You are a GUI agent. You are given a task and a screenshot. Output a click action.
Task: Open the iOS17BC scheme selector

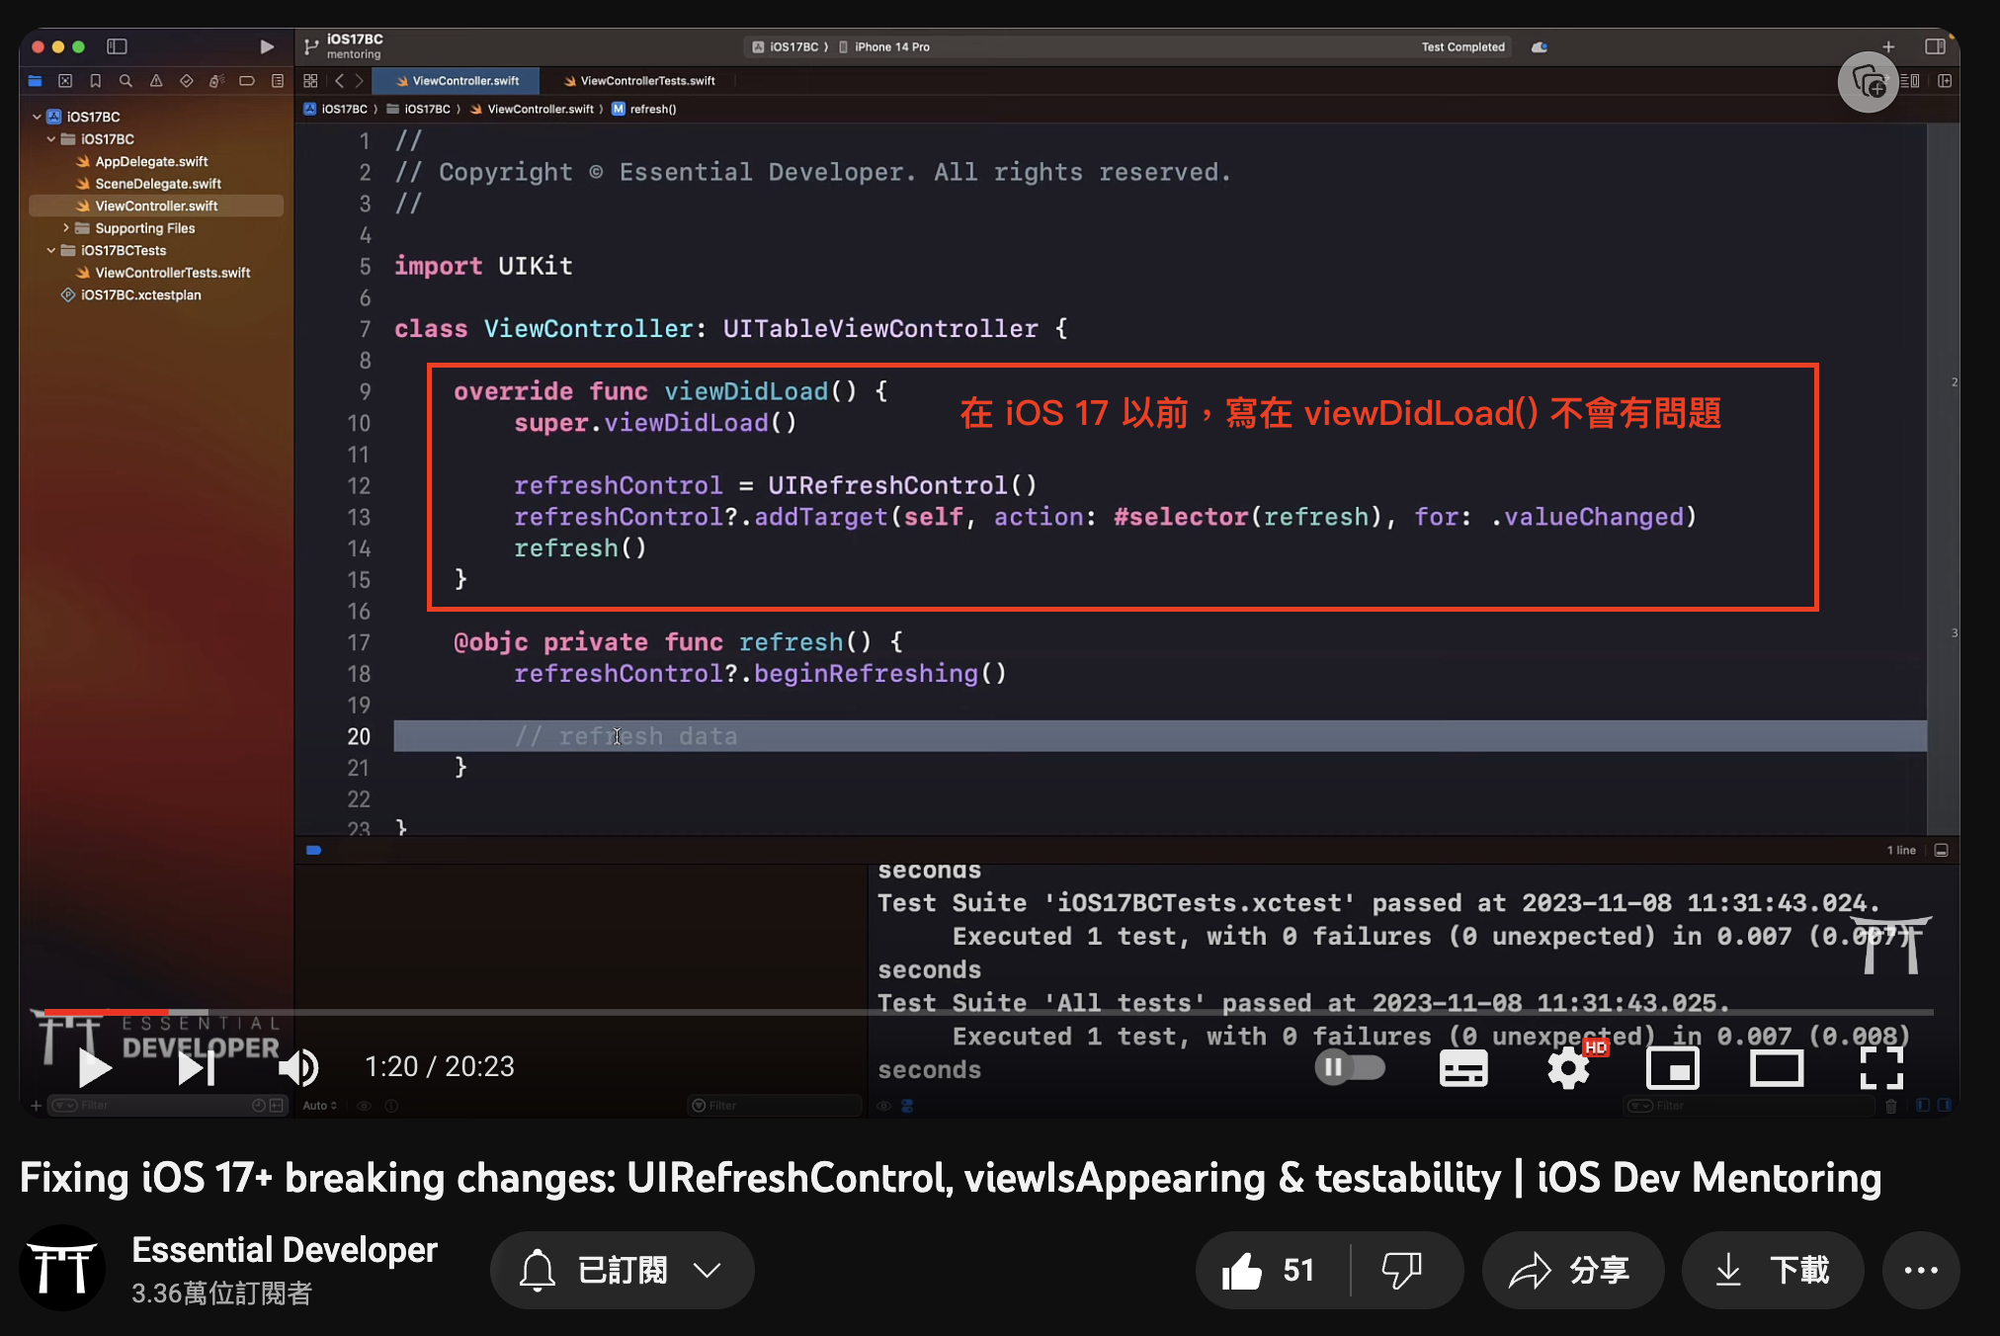point(788,46)
